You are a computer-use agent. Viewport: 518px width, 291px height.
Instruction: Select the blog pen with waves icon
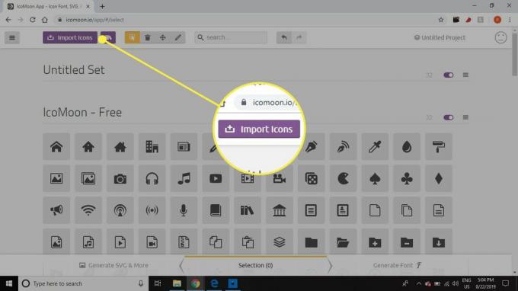coord(343,147)
